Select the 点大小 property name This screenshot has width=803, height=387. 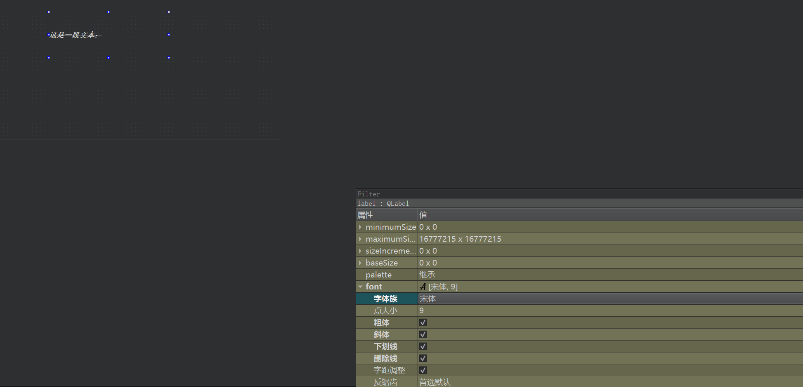coord(385,310)
